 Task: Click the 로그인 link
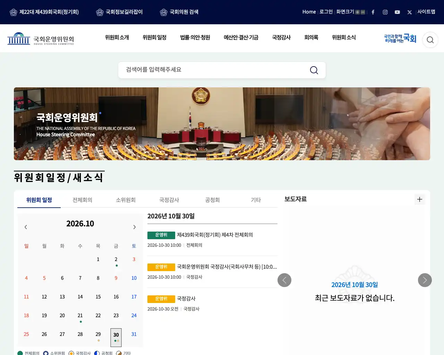(326, 12)
